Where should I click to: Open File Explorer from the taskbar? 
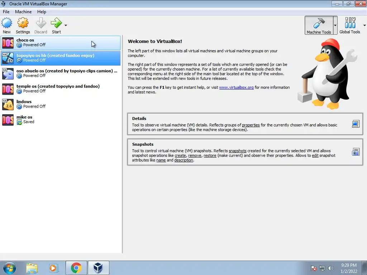32,268
